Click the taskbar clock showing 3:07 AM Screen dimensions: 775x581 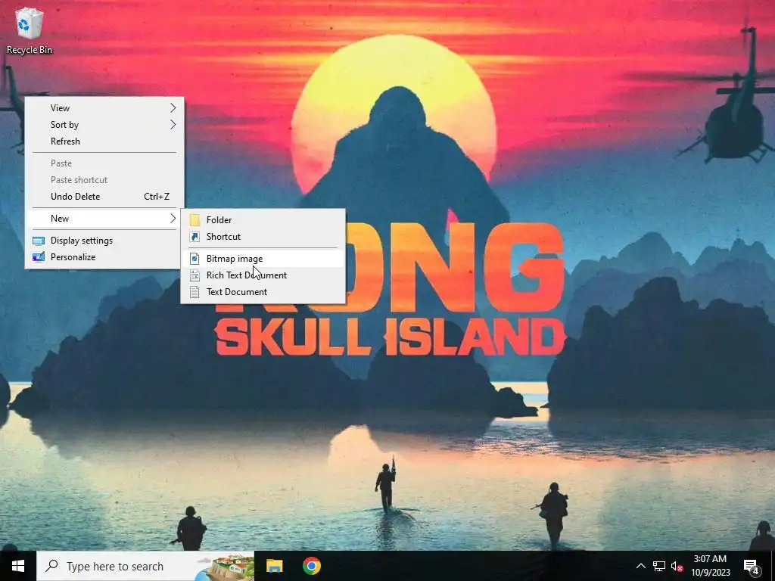tap(710, 559)
